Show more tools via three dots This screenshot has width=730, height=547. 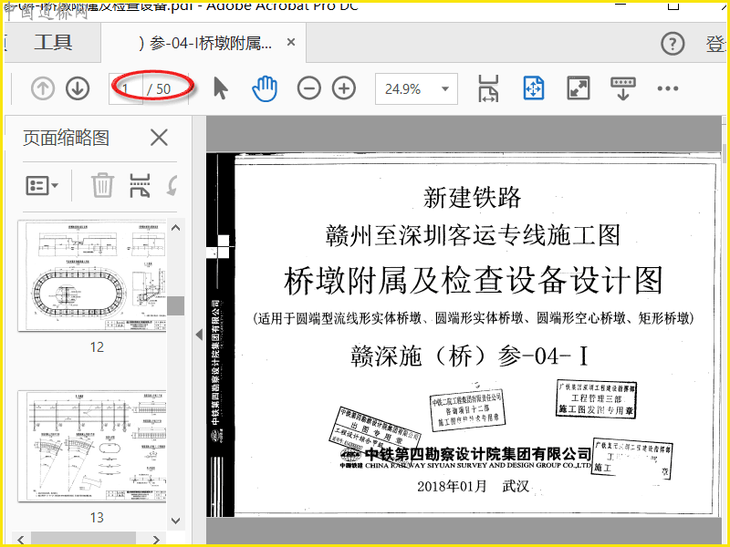click(x=668, y=88)
